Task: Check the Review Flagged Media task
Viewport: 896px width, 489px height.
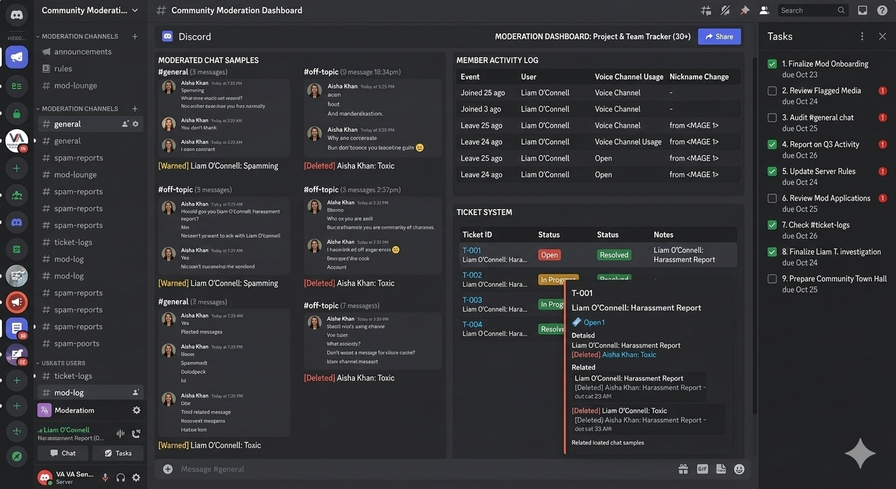Action: tap(772, 91)
